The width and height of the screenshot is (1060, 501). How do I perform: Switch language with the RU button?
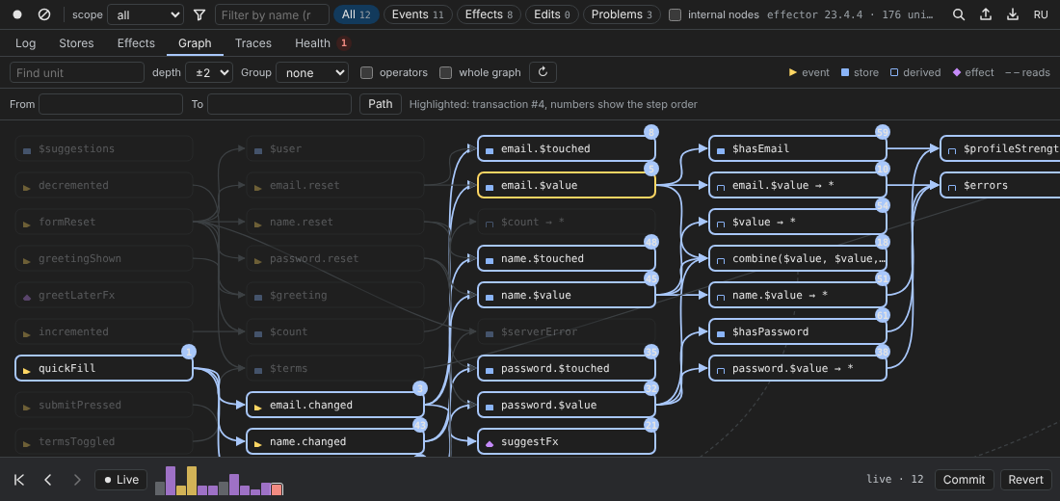pos(1041,14)
